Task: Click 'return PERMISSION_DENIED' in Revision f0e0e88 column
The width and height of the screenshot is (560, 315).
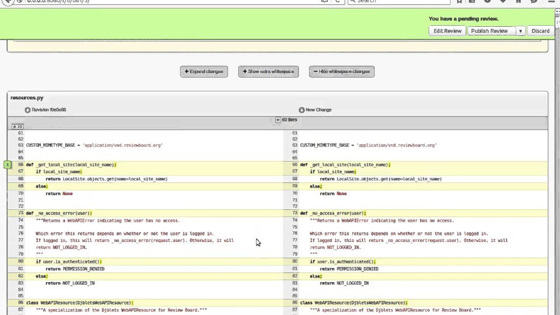Action: [75, 269]
